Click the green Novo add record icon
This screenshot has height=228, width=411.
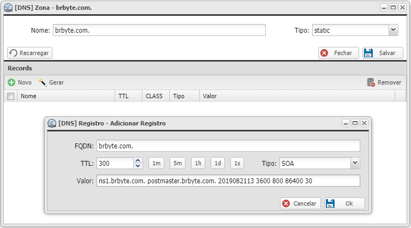click(11, 82)
